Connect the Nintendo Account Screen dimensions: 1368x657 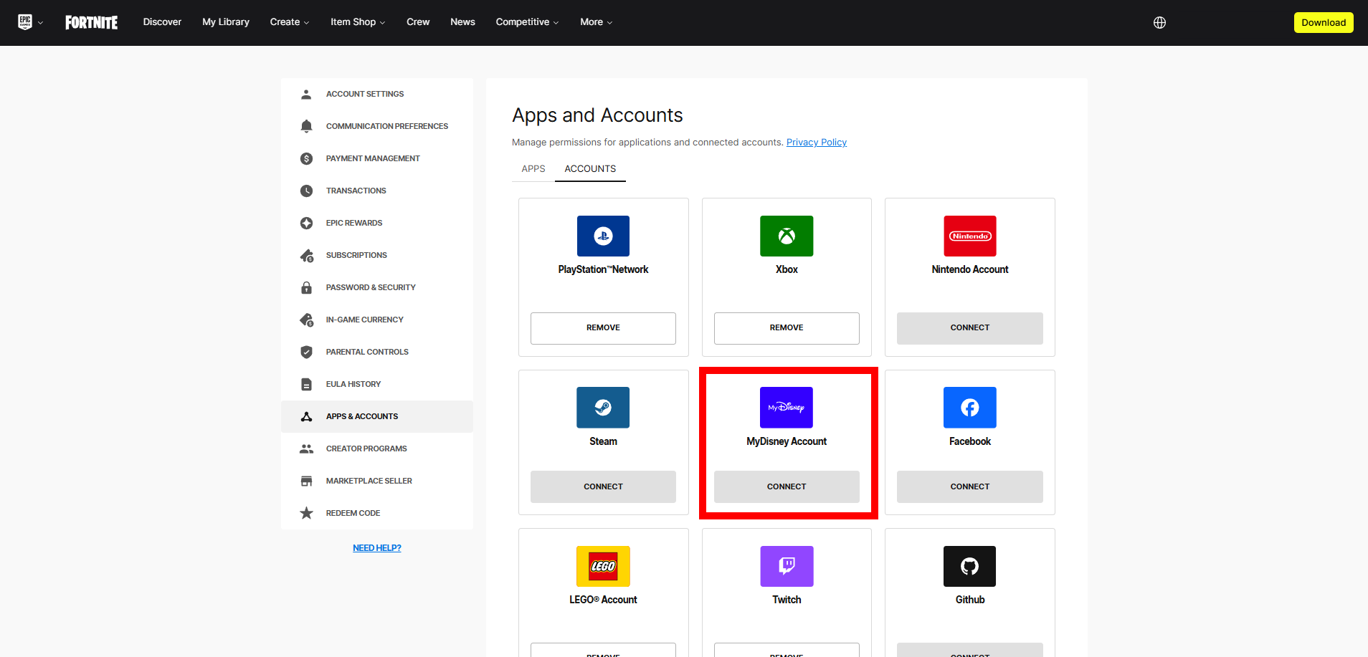click(x=969, y=328)
